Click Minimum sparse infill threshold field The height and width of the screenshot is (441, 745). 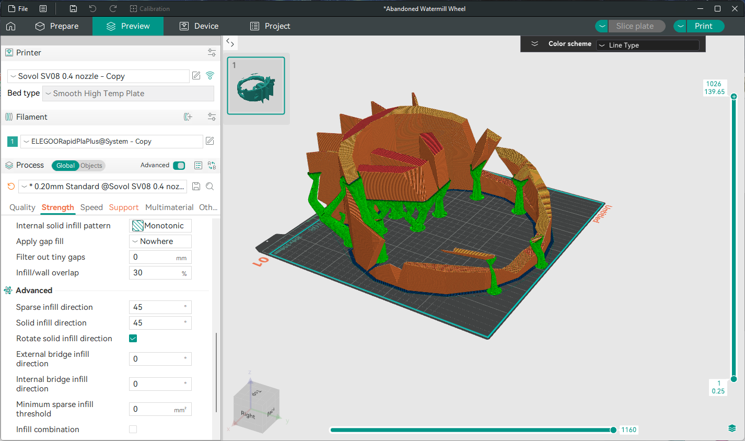tap(160, 409)
